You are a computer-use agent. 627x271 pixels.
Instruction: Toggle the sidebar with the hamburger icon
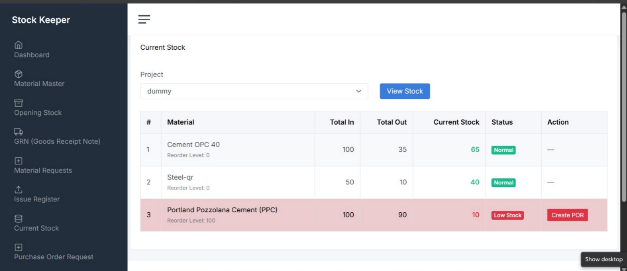(144, 19)
